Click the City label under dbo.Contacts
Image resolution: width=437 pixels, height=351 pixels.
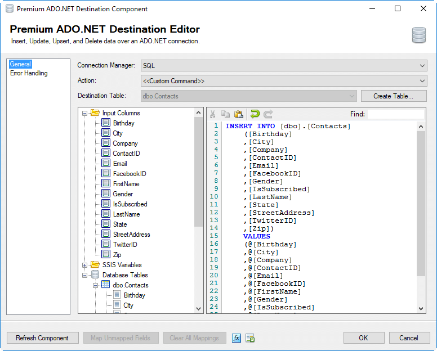(x=128, y=305)
